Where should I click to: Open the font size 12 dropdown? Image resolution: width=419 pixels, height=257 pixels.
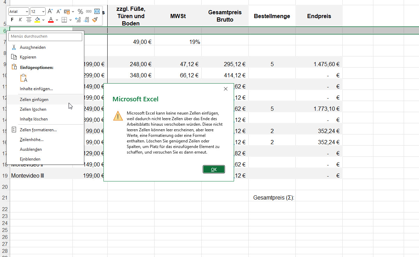[42, 12]
